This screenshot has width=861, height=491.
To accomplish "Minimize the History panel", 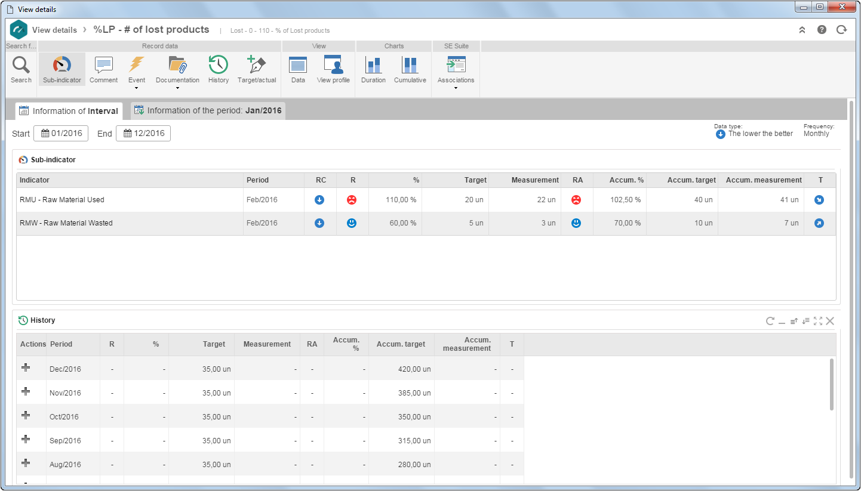I will point(782,322).
